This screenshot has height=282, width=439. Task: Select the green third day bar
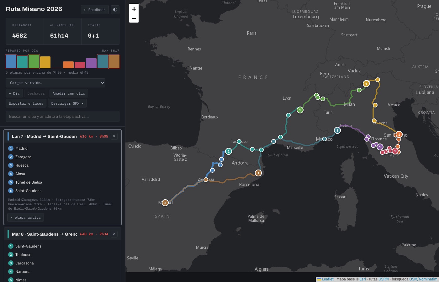[x=34, y=61]
